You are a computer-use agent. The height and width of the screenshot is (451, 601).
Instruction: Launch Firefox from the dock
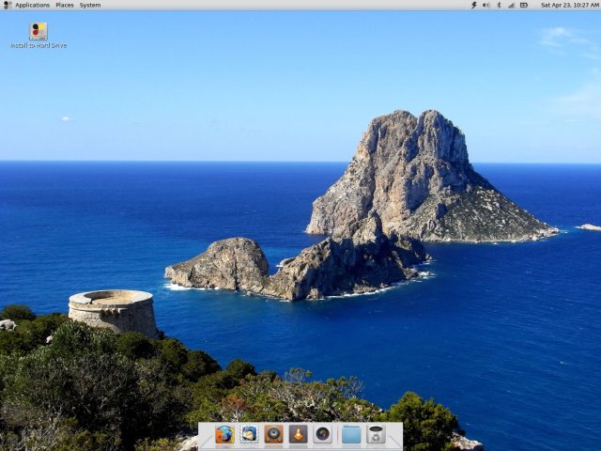coord(224,434)
